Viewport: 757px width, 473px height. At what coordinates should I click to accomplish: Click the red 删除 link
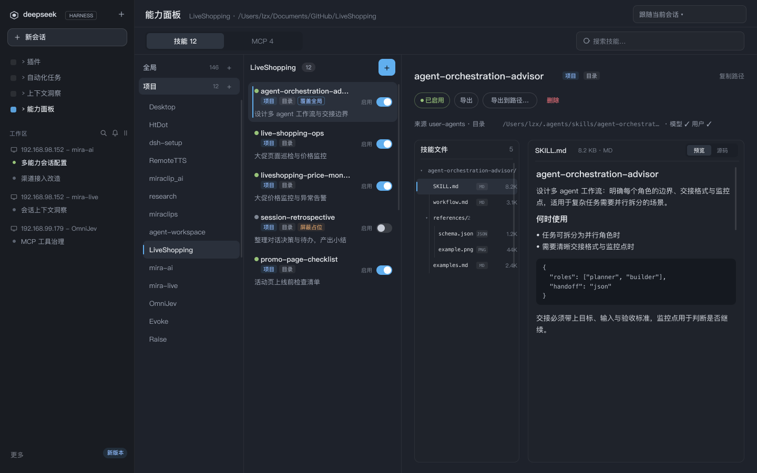(553, 100)
